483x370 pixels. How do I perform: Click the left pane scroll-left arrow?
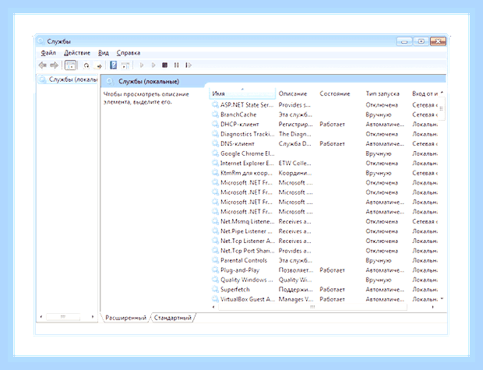[x=41, y=317]
